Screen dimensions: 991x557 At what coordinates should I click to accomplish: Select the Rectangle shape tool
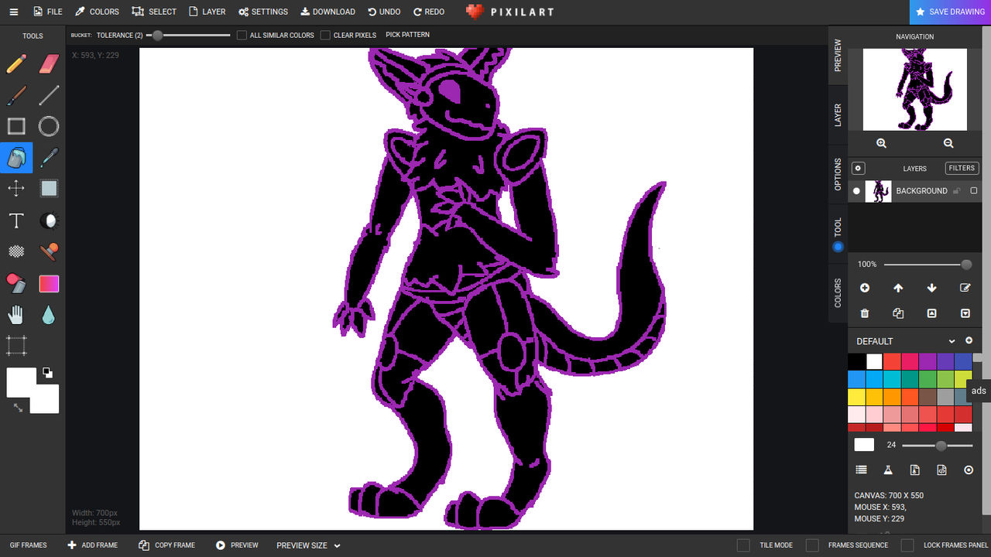click(x=16, y=126)
